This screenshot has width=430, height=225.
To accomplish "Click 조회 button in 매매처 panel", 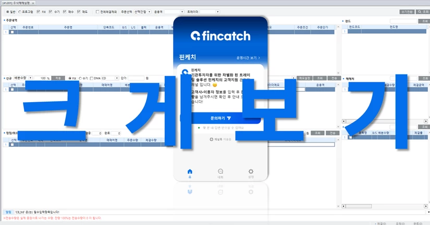I will coord(424,78).
